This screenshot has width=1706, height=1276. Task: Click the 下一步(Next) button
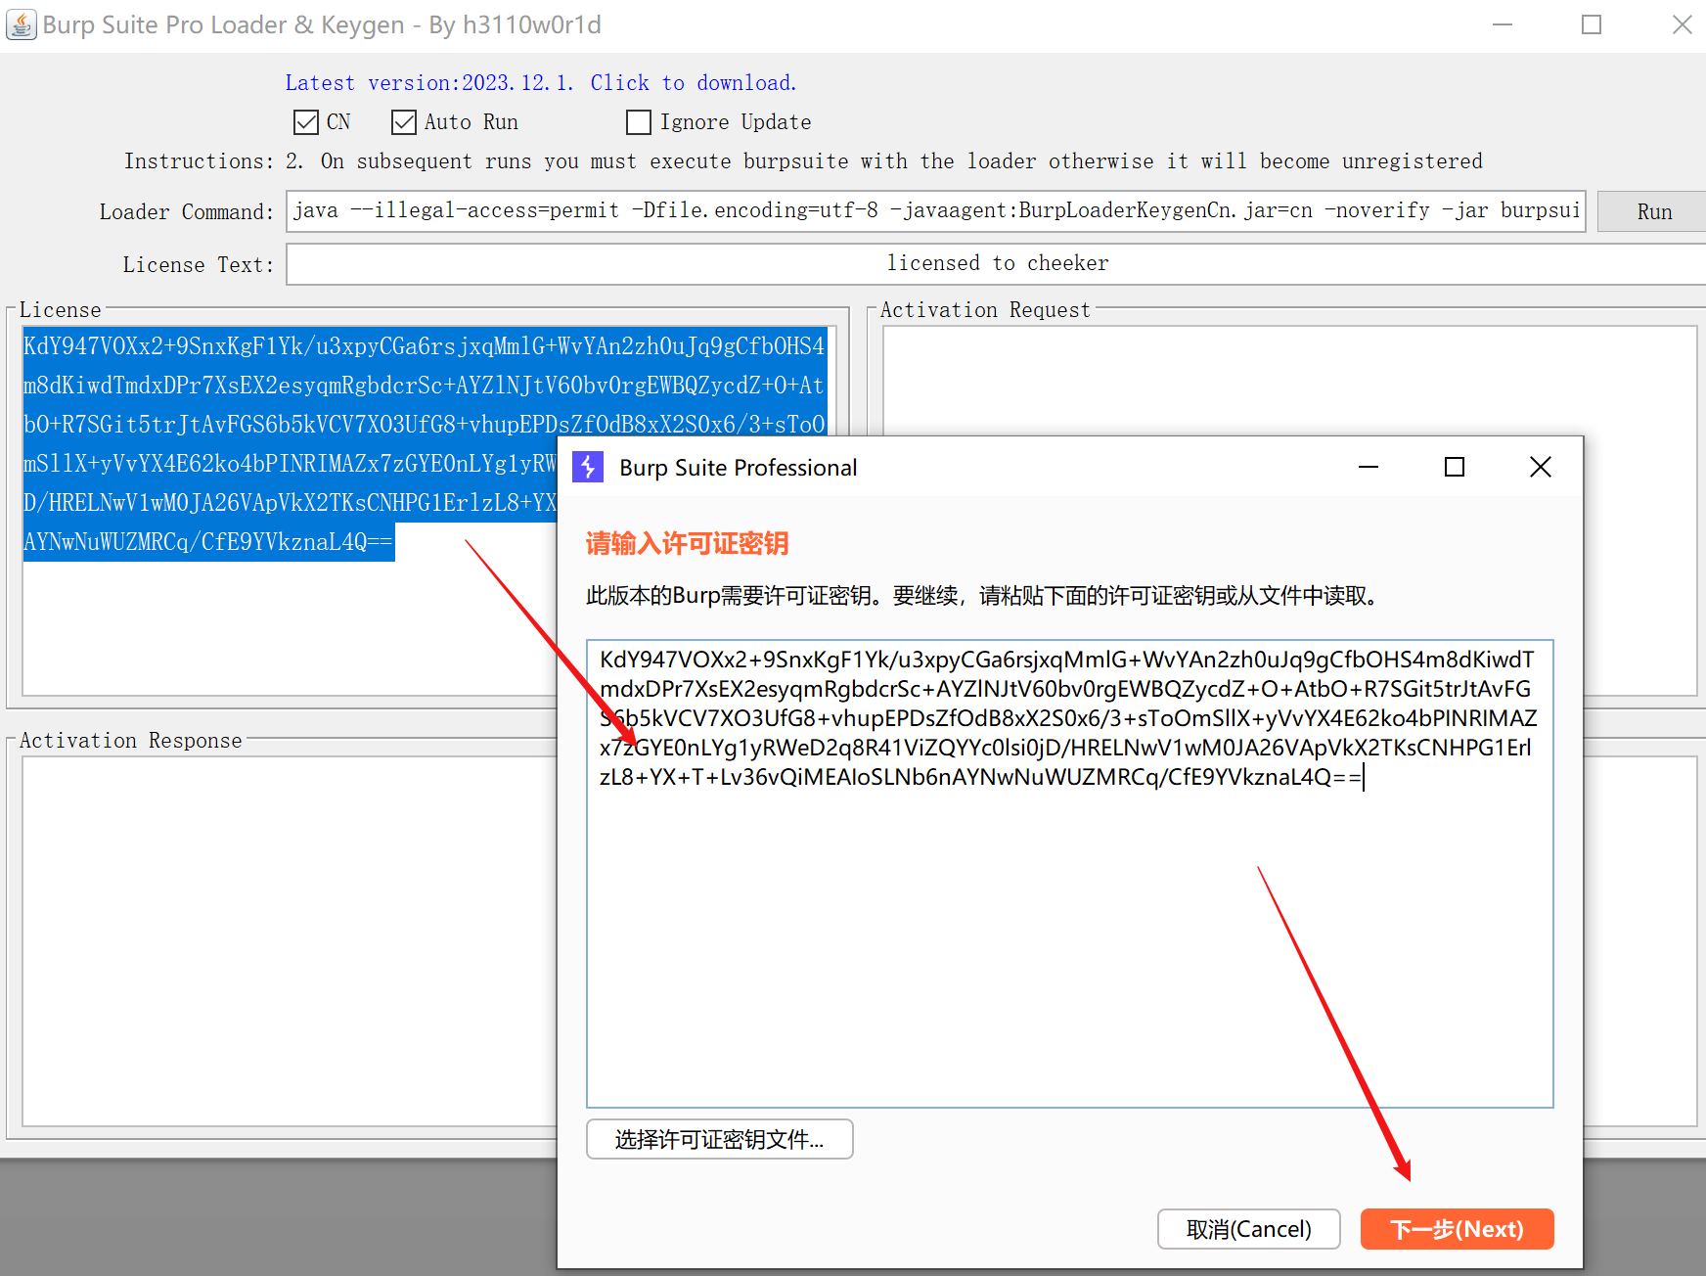1457,1229
